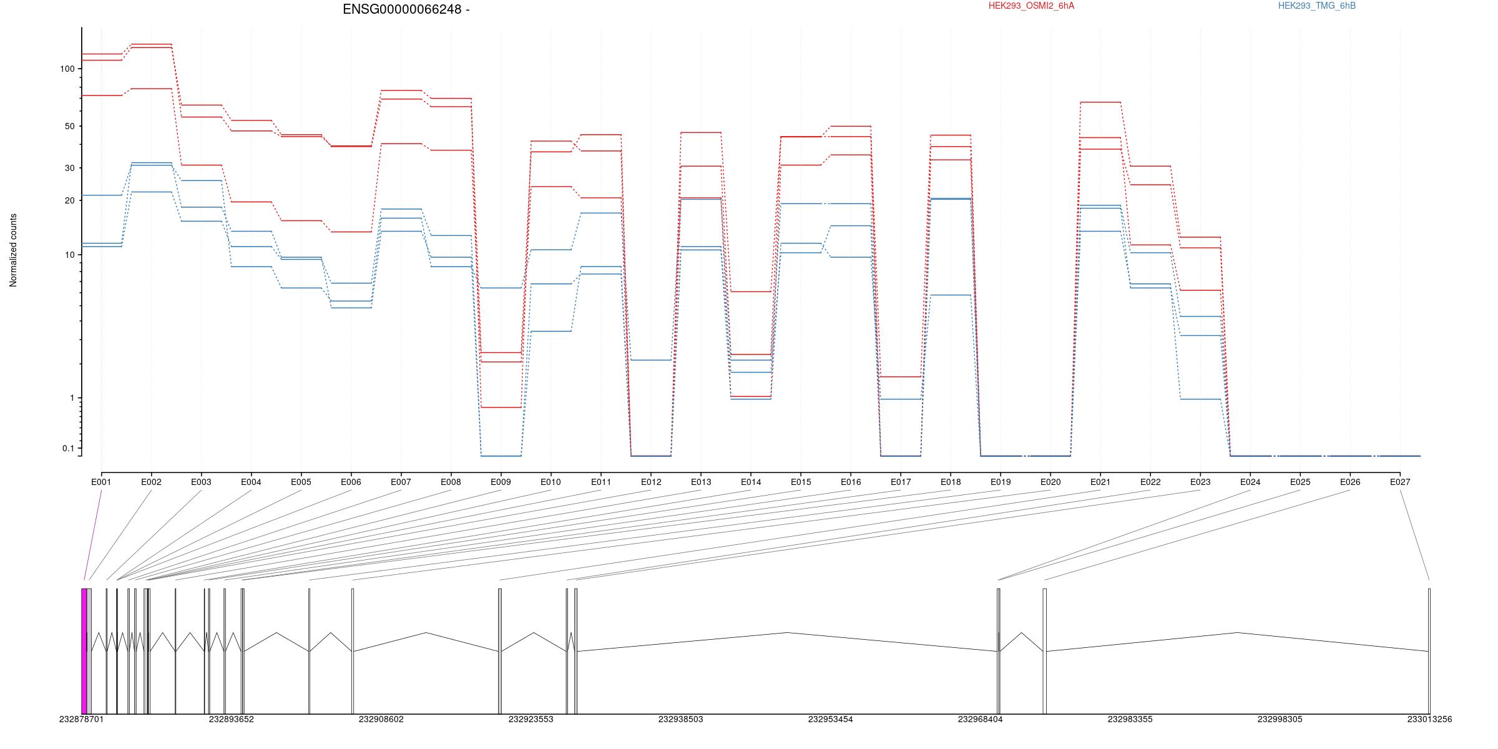Click the rightmost exon box of gene model
The height and width of the screenshot is (749, 1498).
tap(1429, 651)
